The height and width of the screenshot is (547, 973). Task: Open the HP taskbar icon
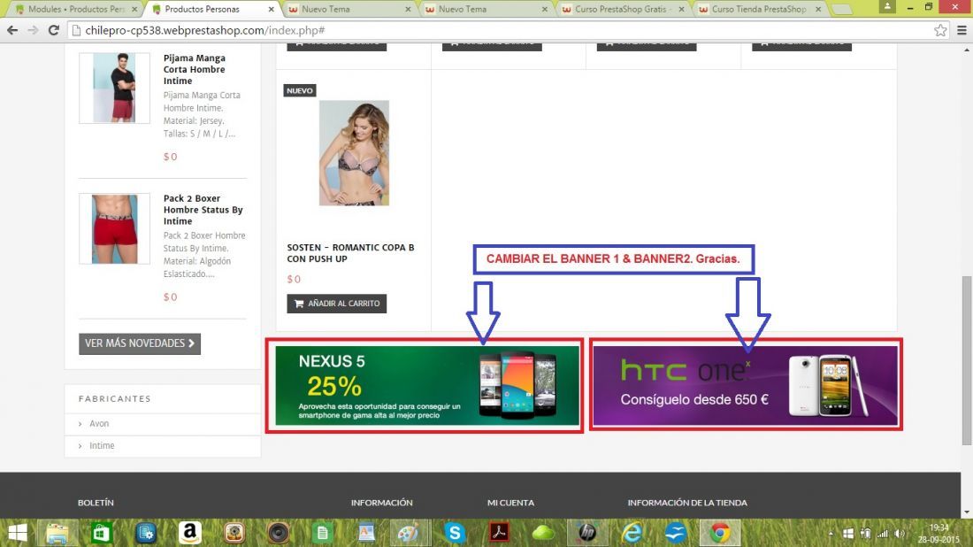pyautogui.click(x=587, y=533)
